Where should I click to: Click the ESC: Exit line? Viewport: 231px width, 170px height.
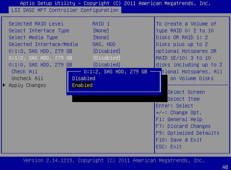click(x=169, y=147)
